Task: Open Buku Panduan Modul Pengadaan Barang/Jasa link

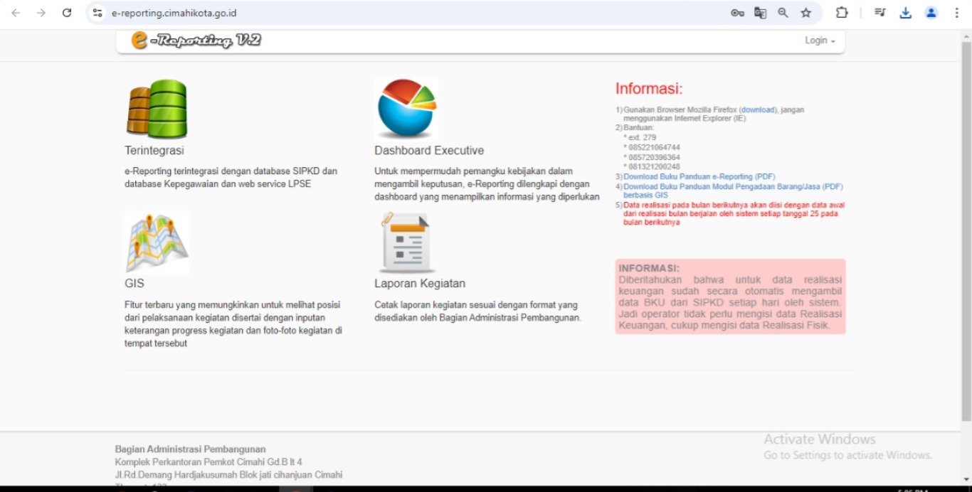Action: [733, 186]
